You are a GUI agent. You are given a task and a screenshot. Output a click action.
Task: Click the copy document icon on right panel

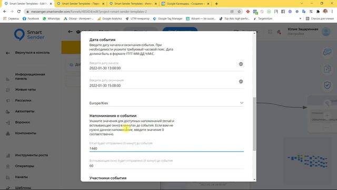click(327, 69)
